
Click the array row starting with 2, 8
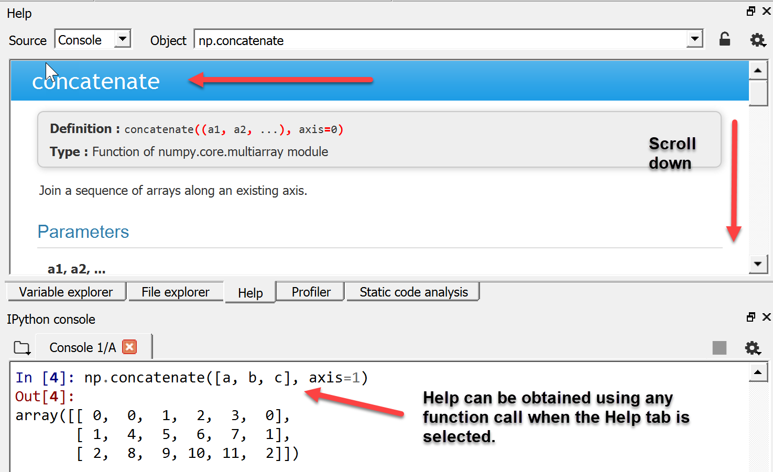[x=187, y=453]
